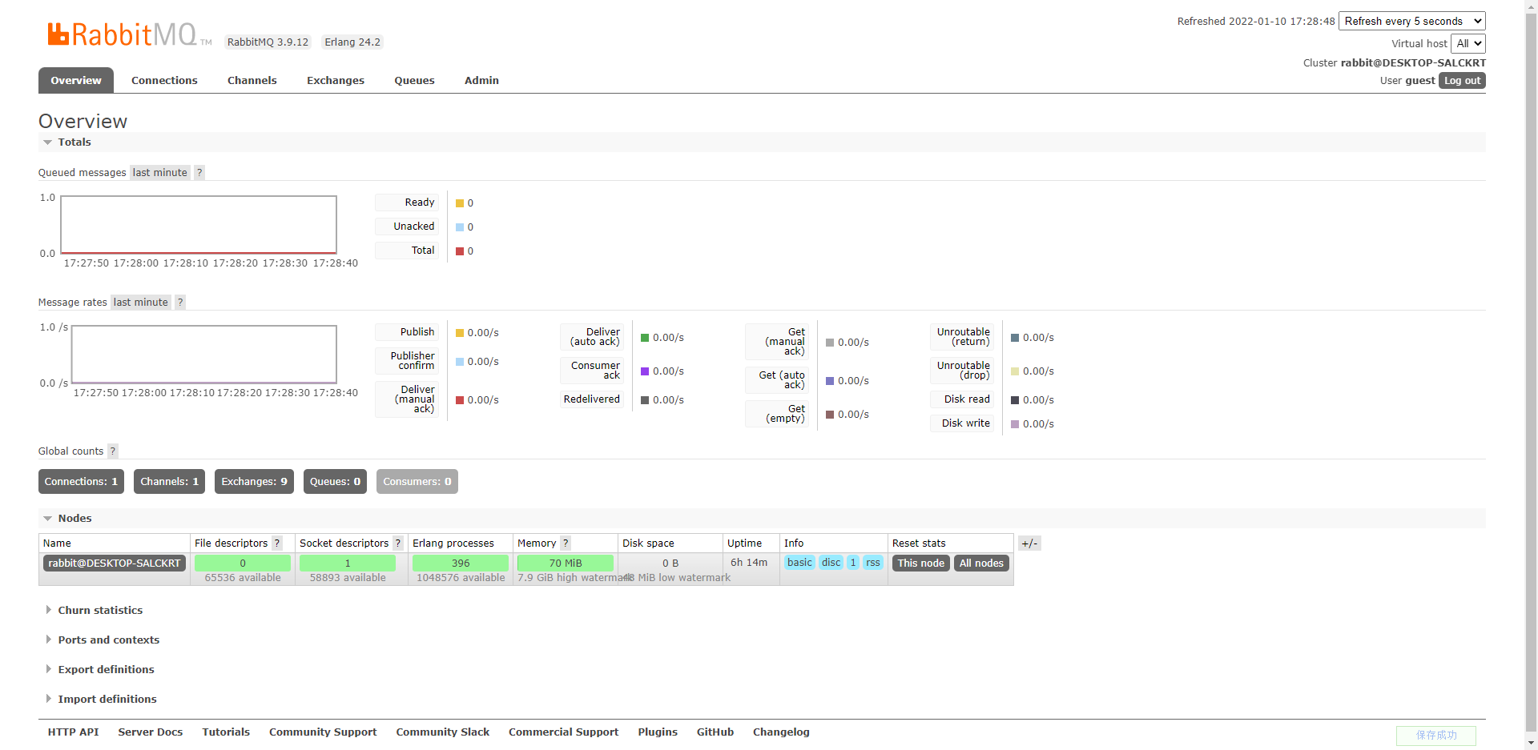Click the 'disc' info tag

click(x=831, y=563)
